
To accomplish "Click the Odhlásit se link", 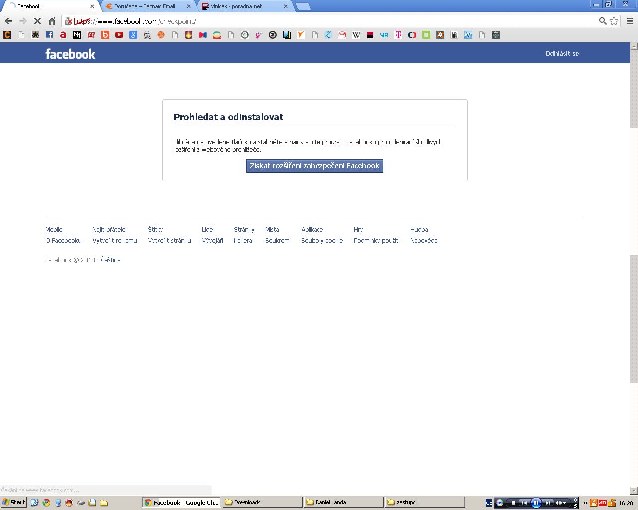I will click(562, 54).
